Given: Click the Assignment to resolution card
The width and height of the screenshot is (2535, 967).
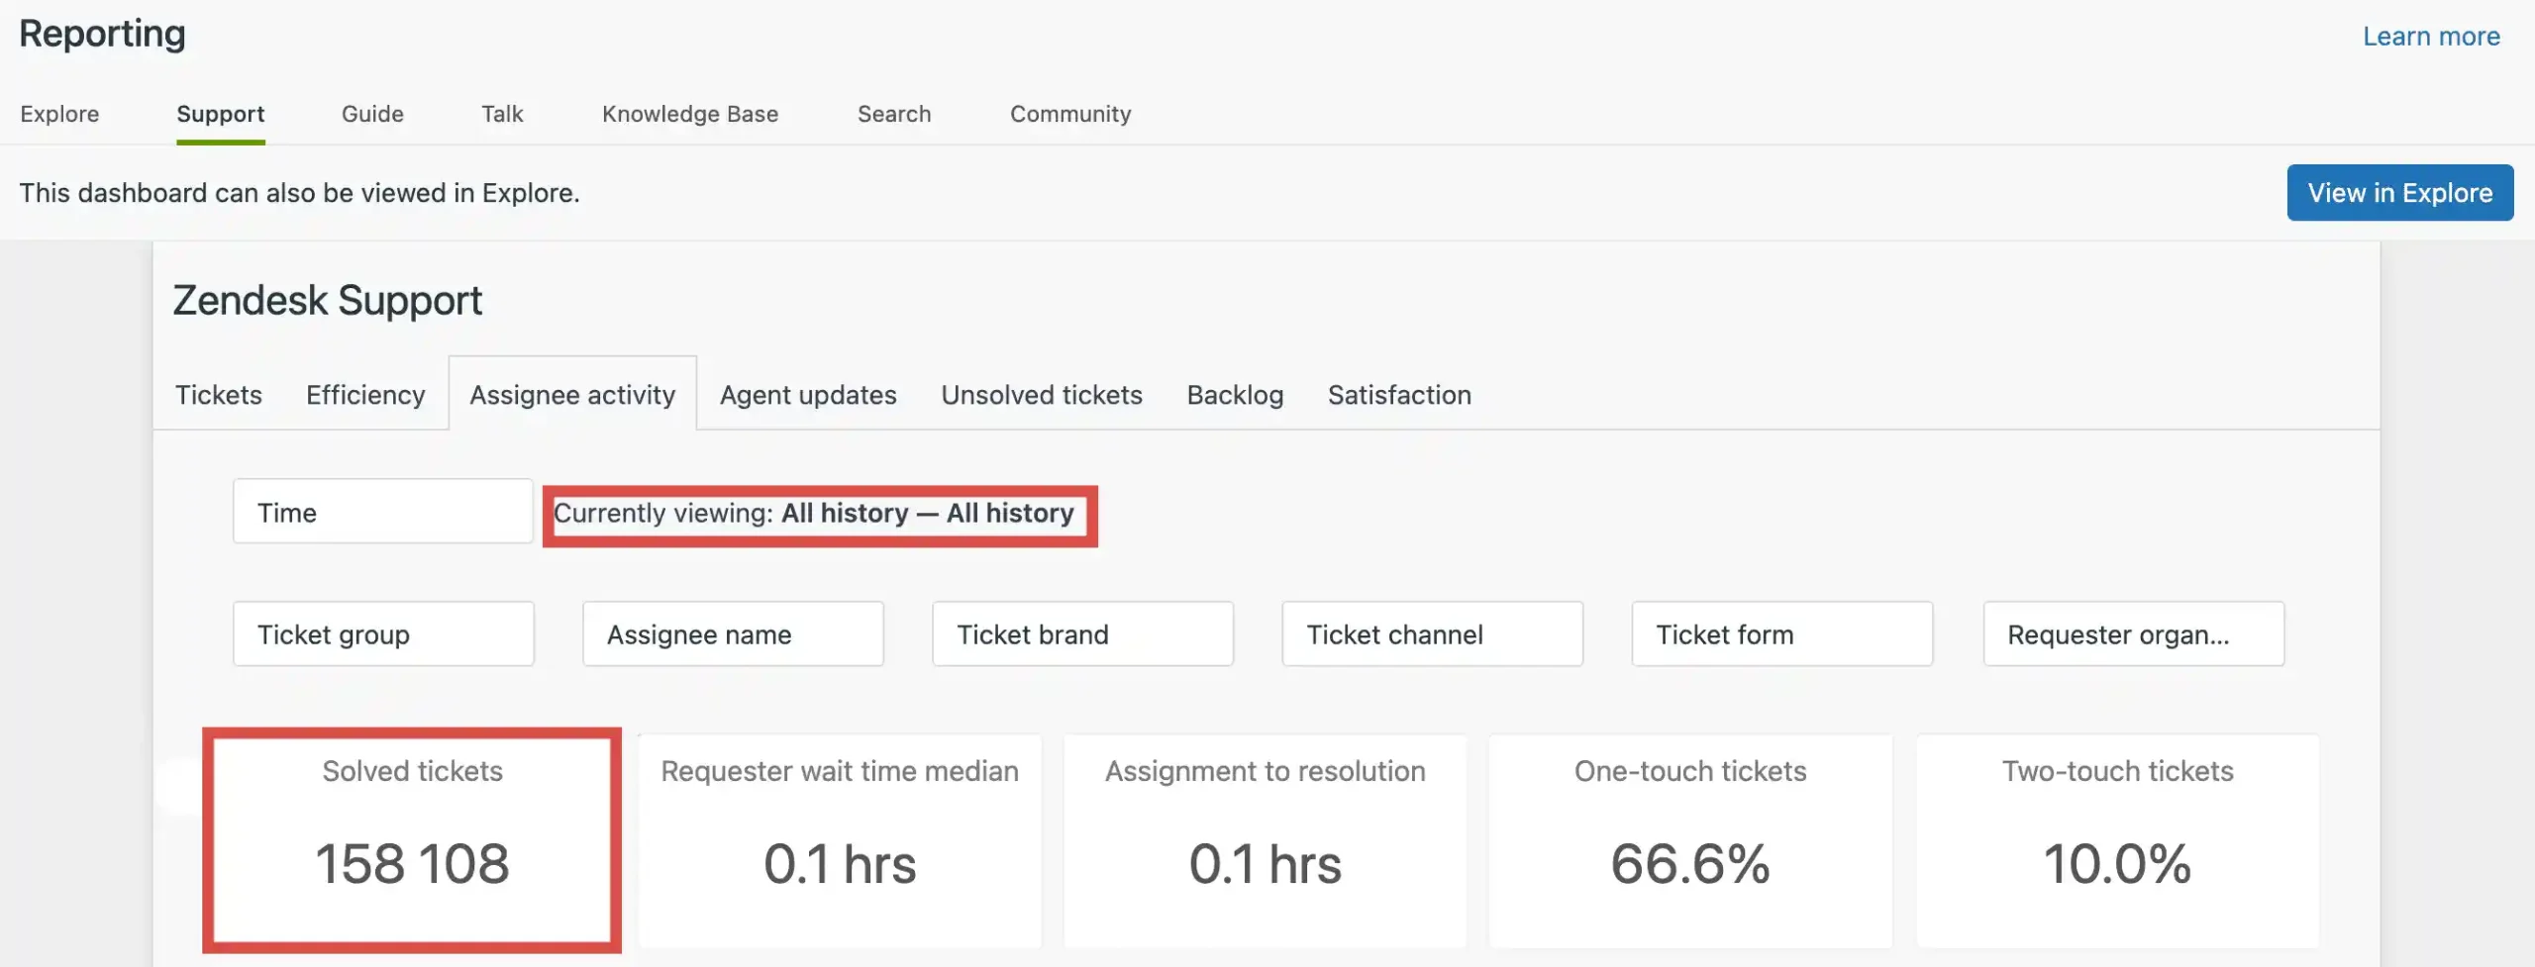Looking at the screenshot, I should click(1265, 840).
